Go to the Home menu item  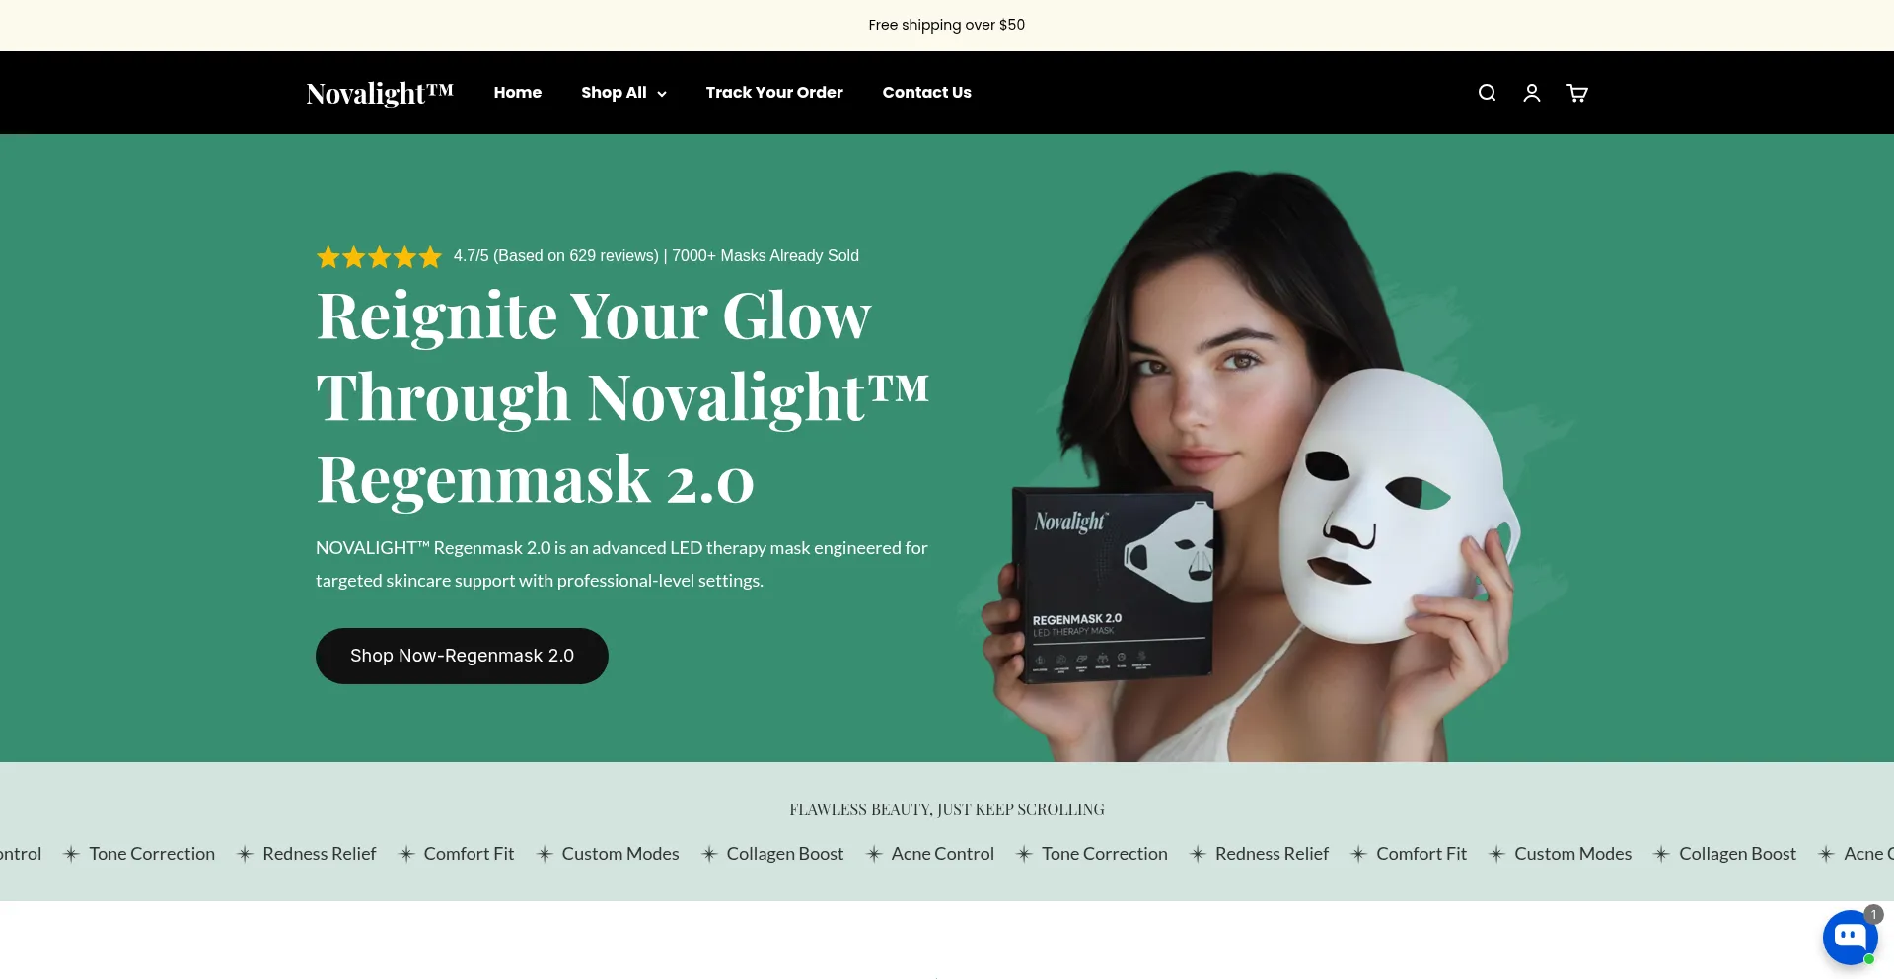tap(518, 93)
